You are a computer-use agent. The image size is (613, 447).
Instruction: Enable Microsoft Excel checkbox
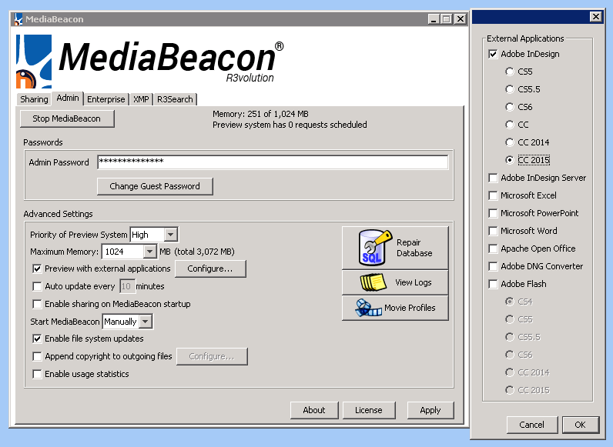tap(493, 195)
